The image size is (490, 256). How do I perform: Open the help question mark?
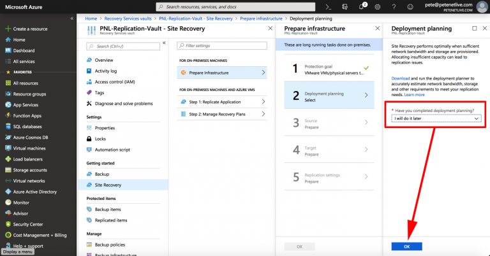tap(394, 7)
